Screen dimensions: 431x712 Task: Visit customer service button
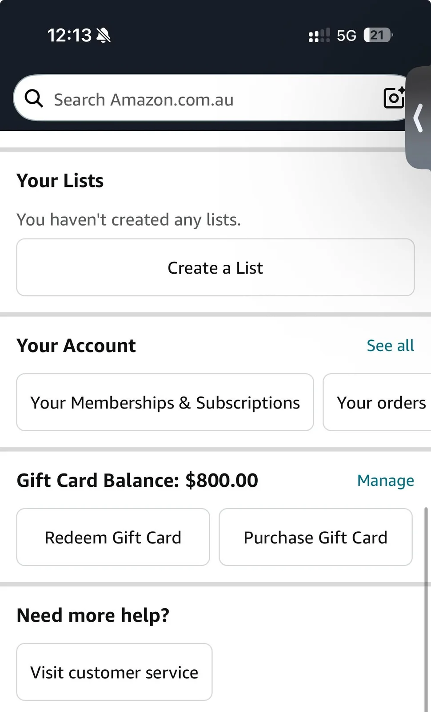(x=114, y=672)
